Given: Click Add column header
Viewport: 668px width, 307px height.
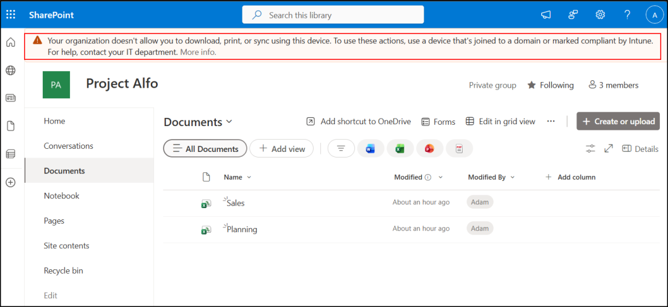Looking at the screenshot, I should [570, 177].
